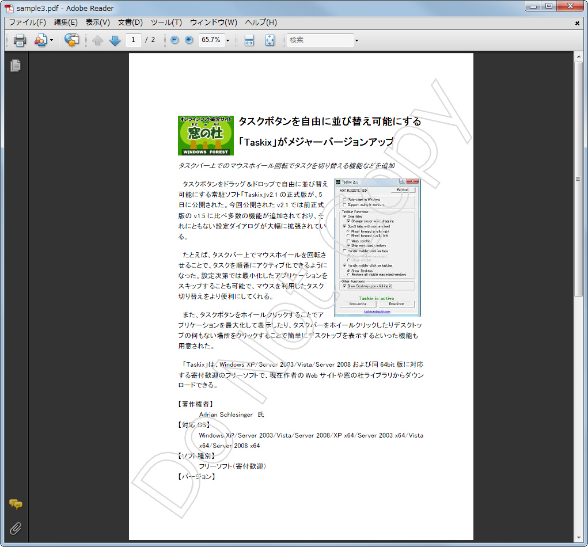
Task: Open the ファイル(F) menu
Action: click(27, 22)
